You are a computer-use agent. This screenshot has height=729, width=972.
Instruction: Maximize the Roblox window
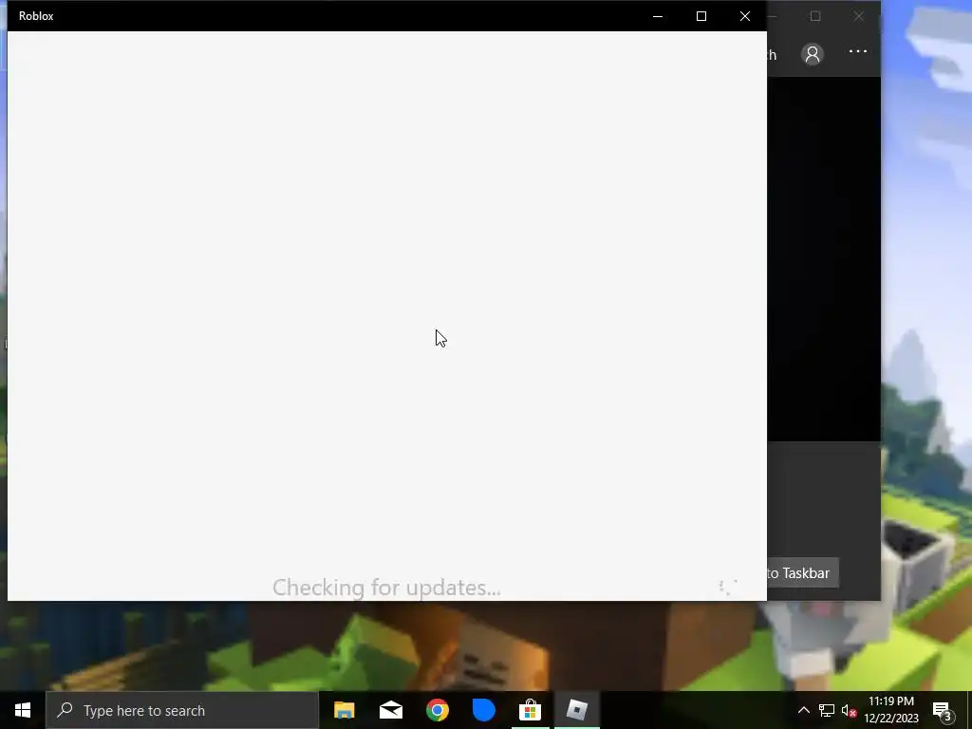coord(701,16)
